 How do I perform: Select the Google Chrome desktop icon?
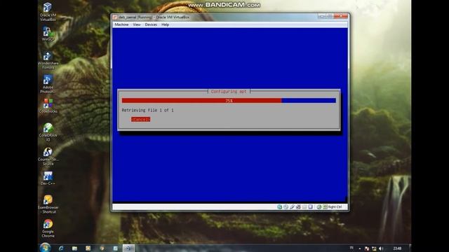(48, 228)
